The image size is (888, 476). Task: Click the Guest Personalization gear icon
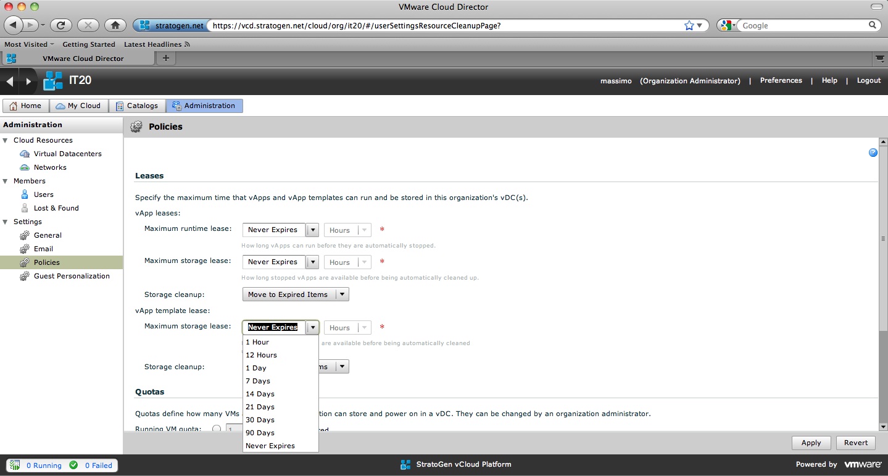pyautogui.click(x=25, y=276)
